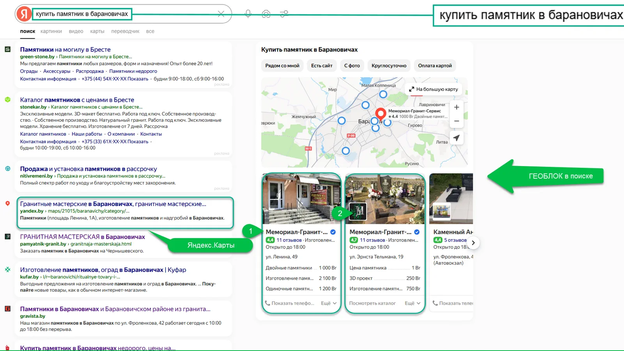Zoom in on the map
The image size is (624, 351).
(x=456, y=107)
